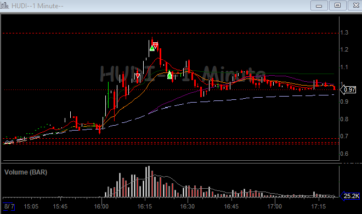
Task: Click the 0.8 price axis label
Action: click(x=344, y=119)
